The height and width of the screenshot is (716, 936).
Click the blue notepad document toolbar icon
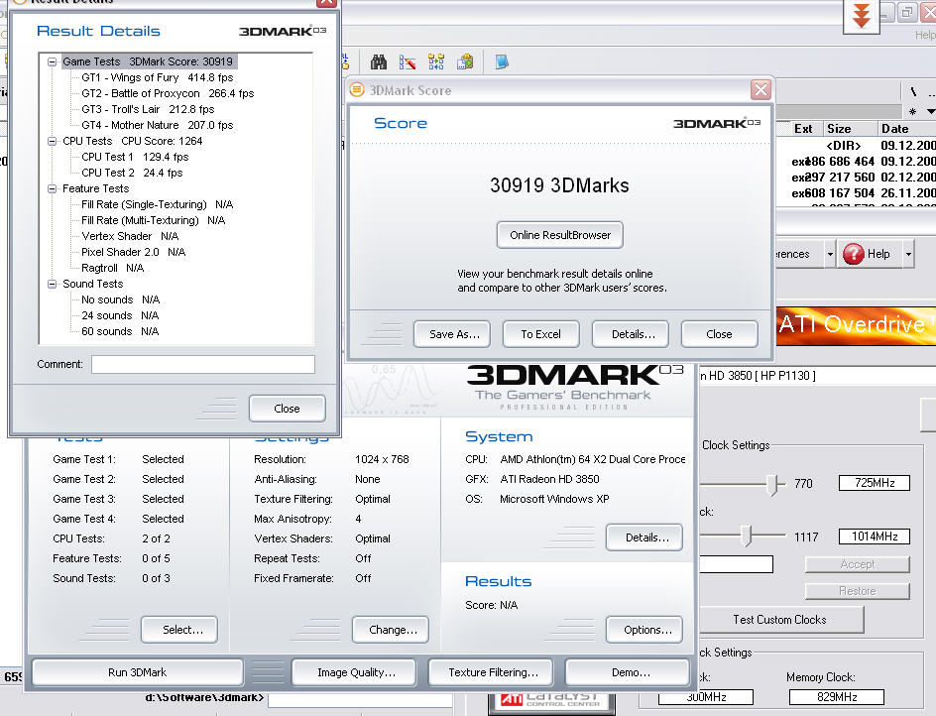[502, 61]
